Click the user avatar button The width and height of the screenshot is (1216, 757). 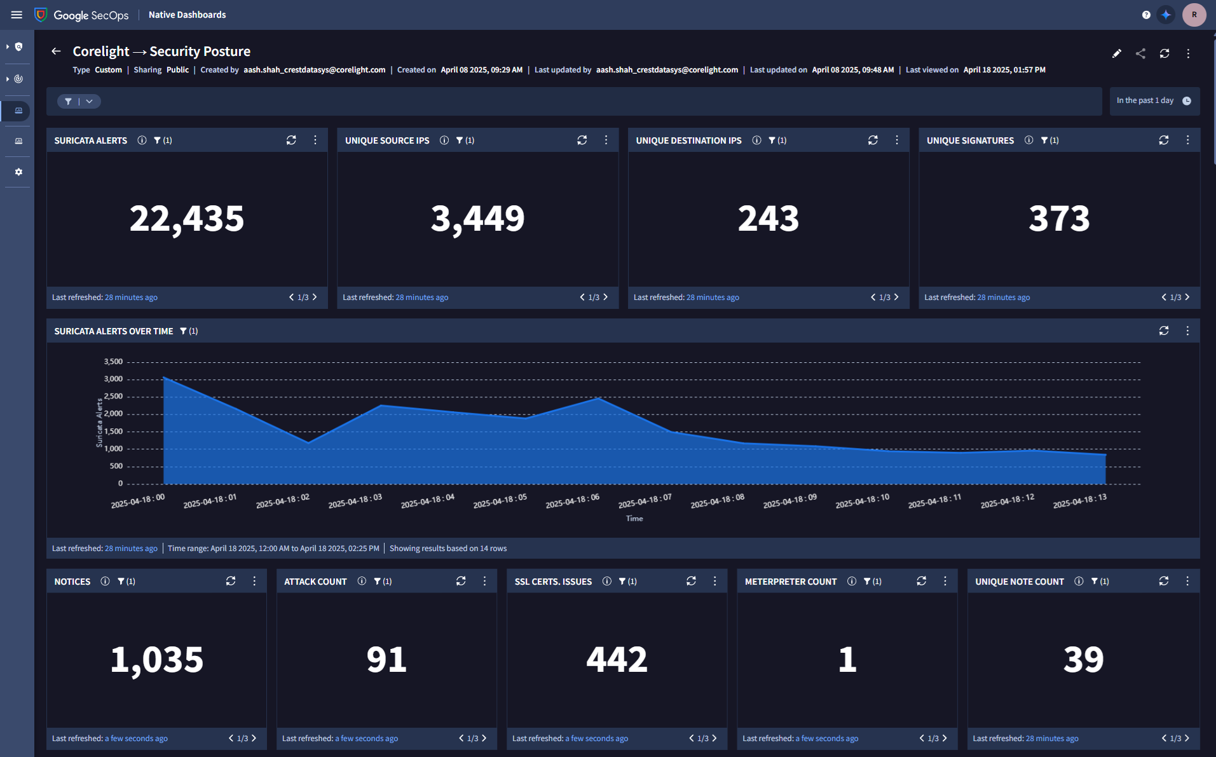(1194, 15)
